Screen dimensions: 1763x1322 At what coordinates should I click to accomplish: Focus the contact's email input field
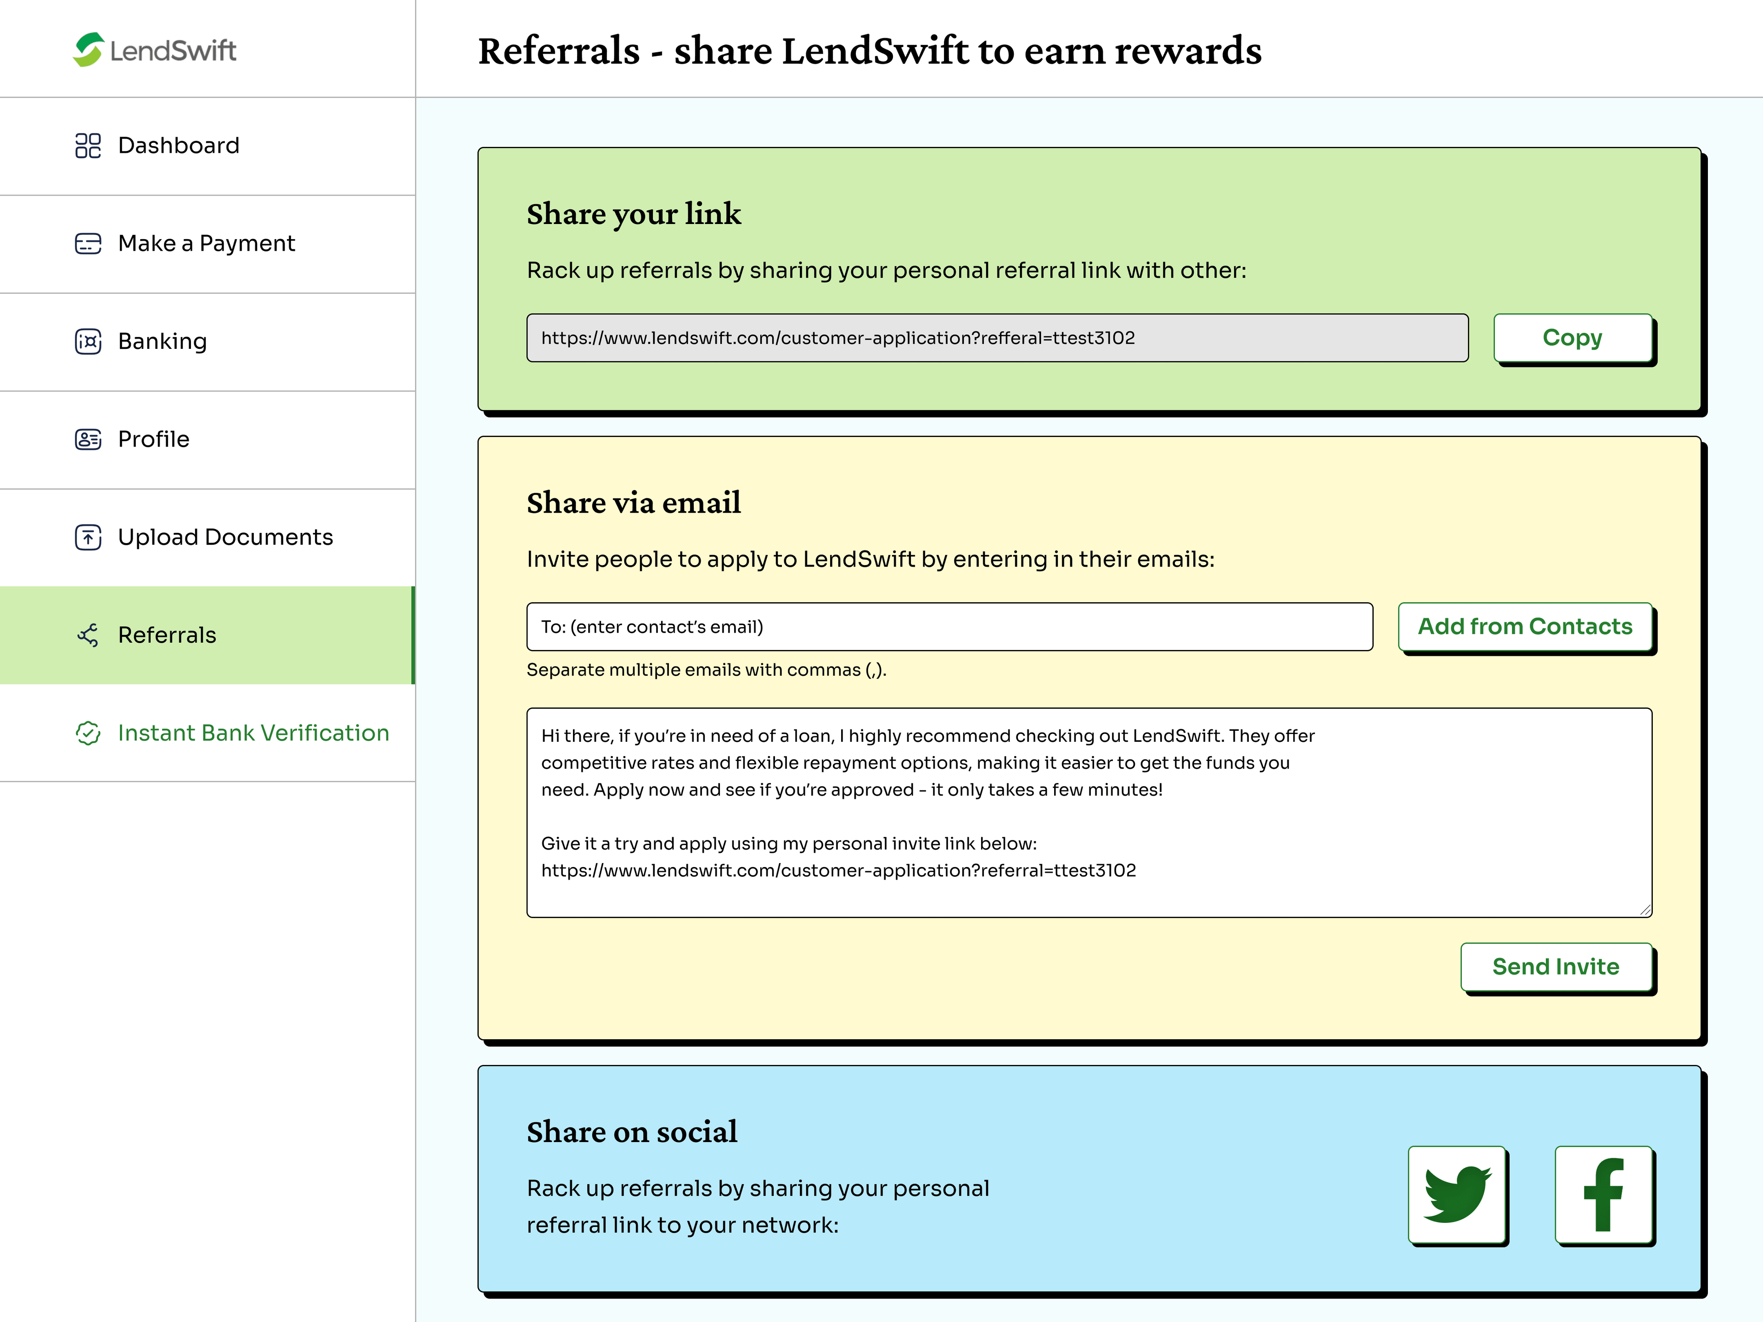pos(949,626)
